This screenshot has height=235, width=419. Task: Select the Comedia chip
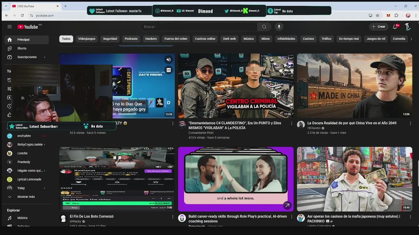pyautogui.click(x=399, y=39)
